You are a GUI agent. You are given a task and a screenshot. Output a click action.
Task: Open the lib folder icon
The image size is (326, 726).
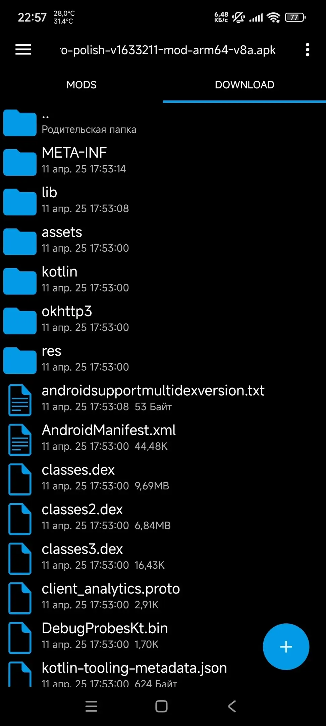[20, 202]
